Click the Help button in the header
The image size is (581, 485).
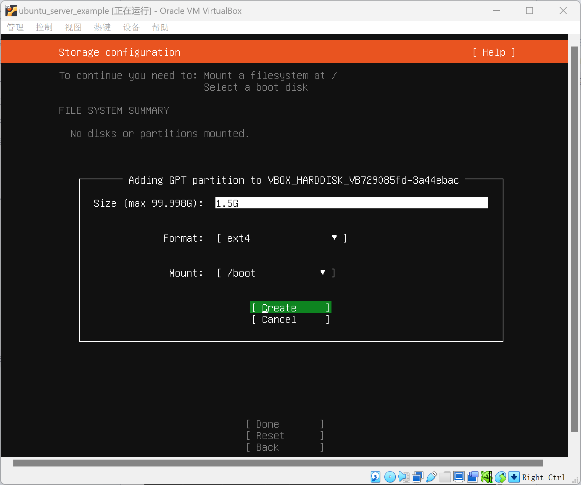click(493, 52)
